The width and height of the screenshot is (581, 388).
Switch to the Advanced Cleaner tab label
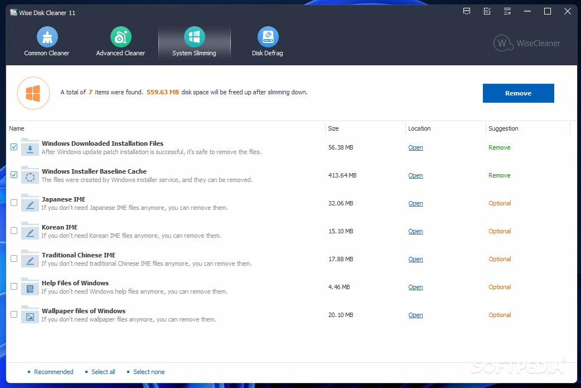click(120, 53)
